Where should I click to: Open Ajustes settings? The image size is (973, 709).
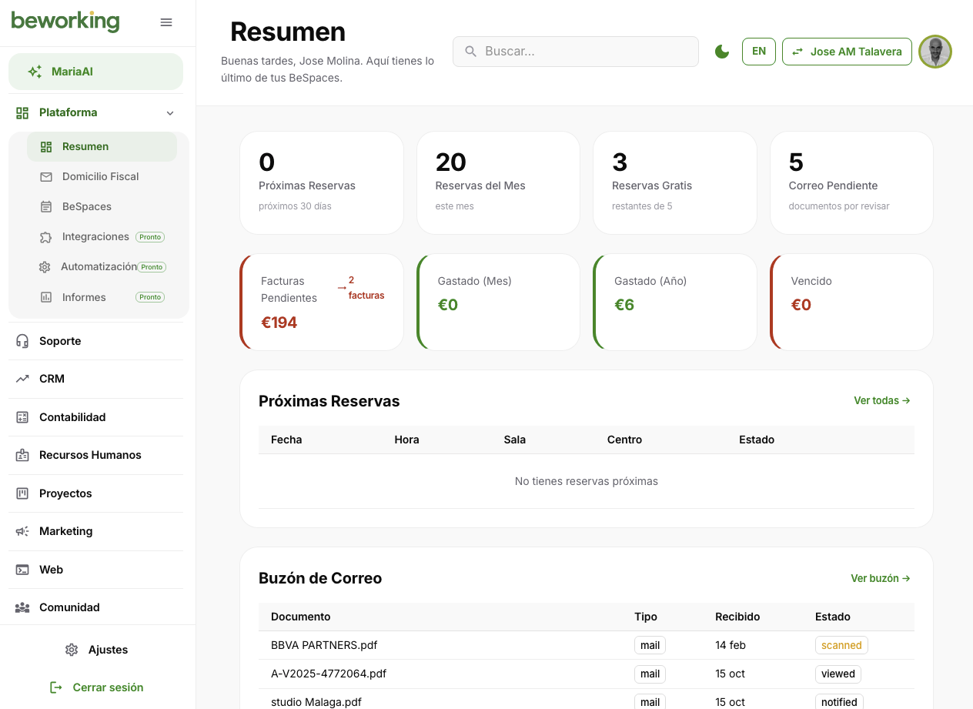(96, 650)
